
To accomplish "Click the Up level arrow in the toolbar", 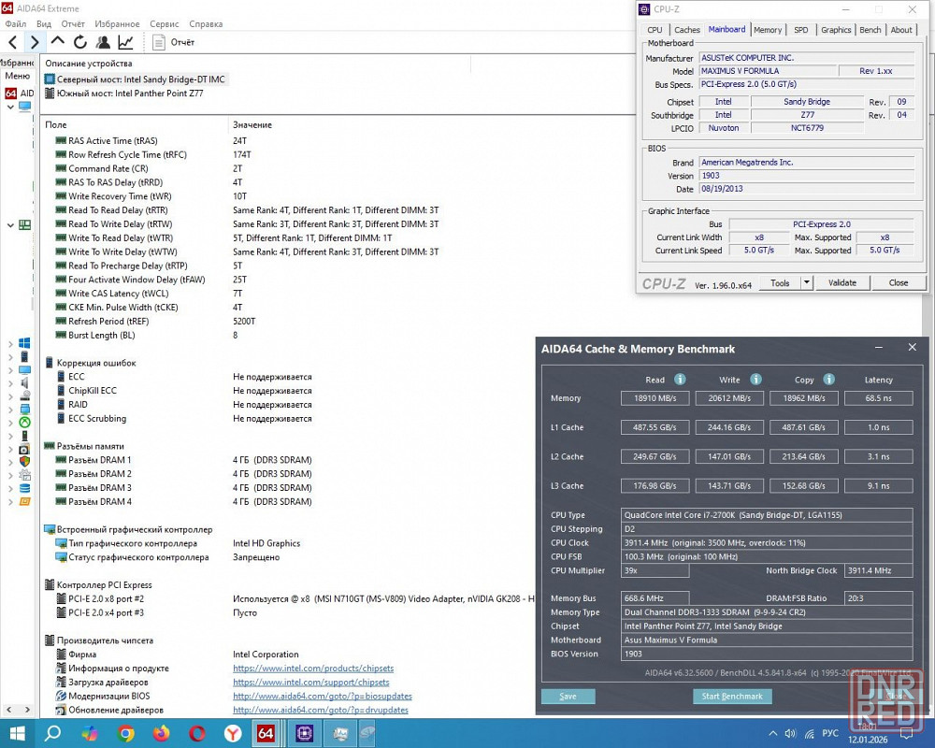I will pyautogui.click(x=58, y=42).
